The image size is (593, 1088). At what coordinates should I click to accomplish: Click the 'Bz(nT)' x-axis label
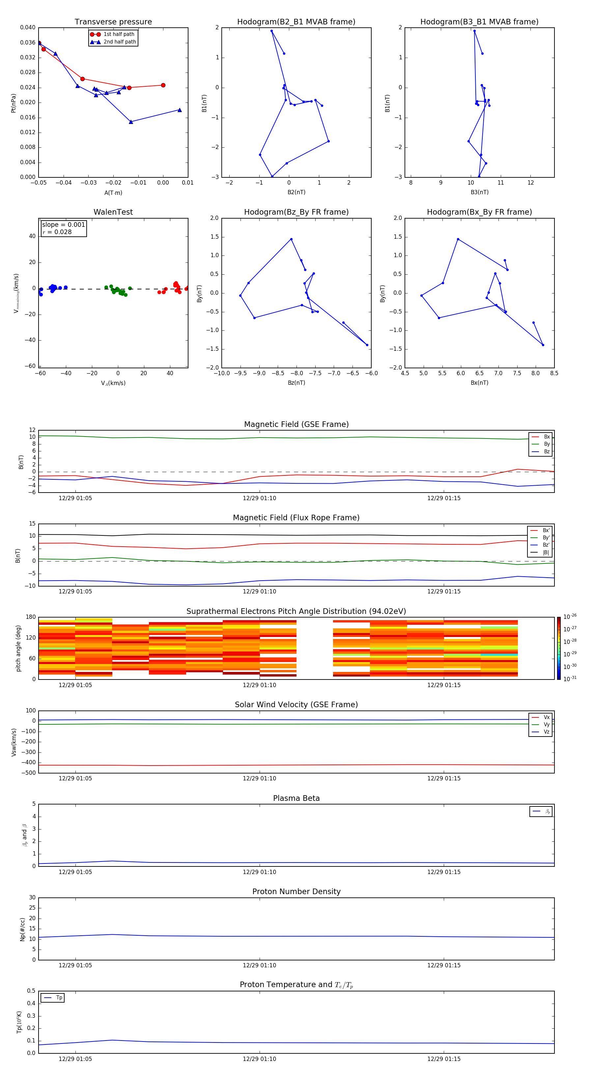[296, 383]
